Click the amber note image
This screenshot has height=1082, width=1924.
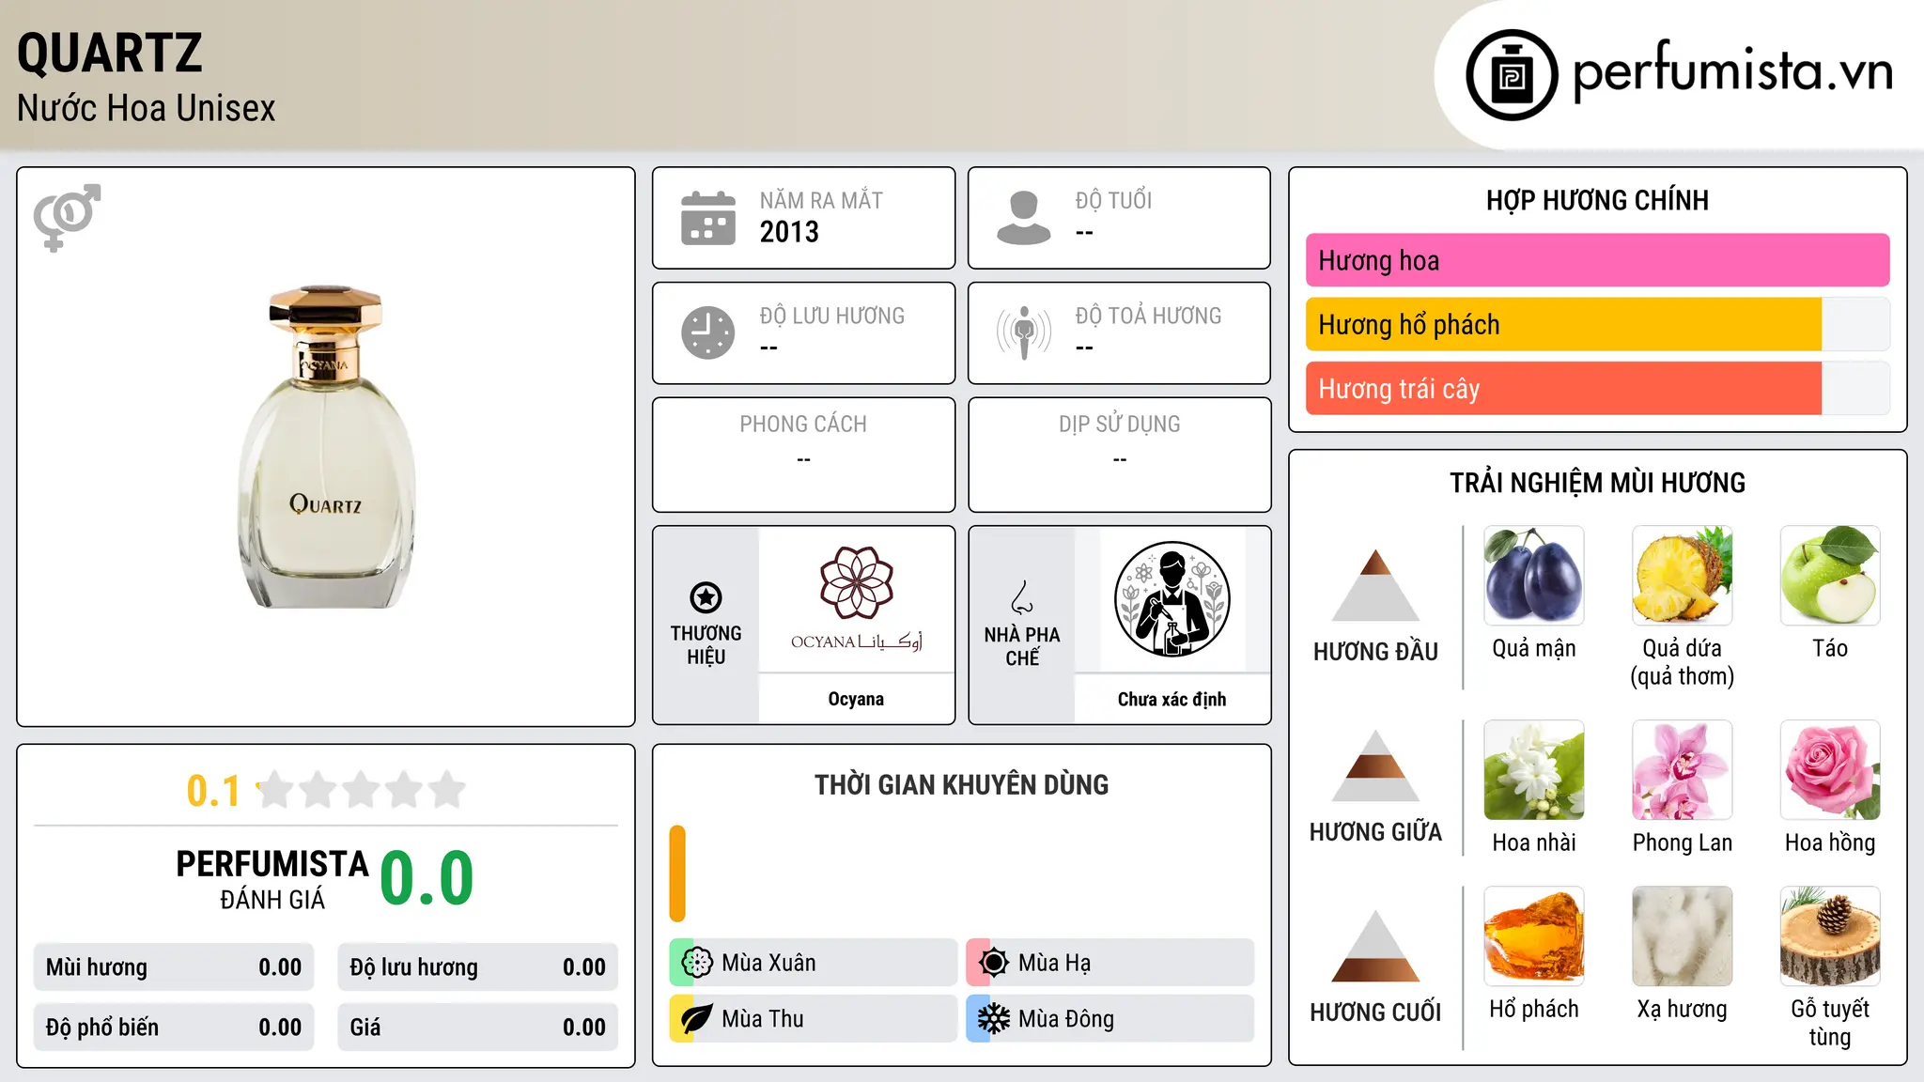pos(1534,936)
